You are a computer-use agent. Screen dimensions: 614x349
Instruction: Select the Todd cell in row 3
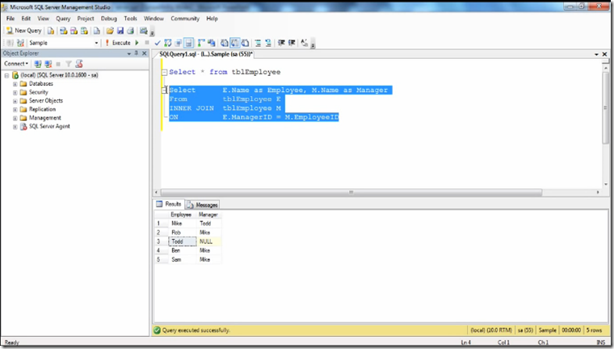(182, 242)
